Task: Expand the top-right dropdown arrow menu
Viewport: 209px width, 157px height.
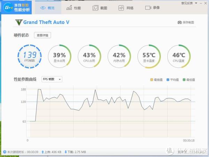Action: pos(196,3)
